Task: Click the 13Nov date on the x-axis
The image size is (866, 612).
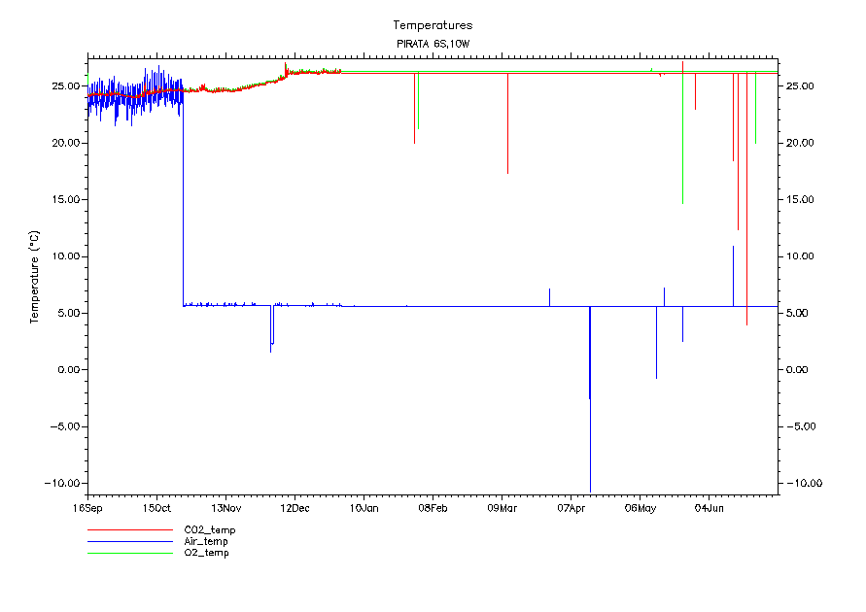Action: (225, 508)
